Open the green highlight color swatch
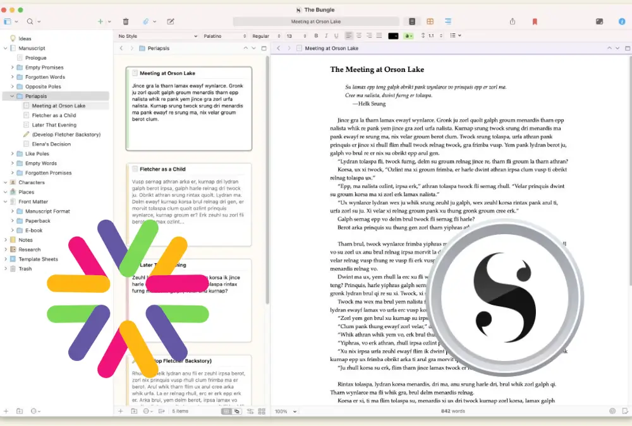The width and height of the screenshot is (632, 426). 408,36
